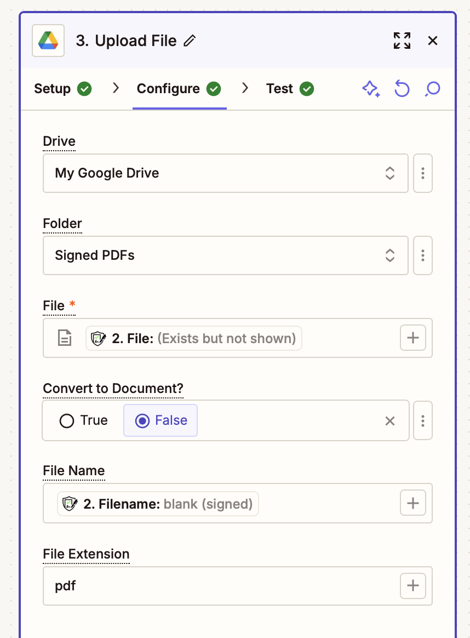Click the plus button on File Extension field
Viewport: 470px width, 638px height.
[412, 585]
